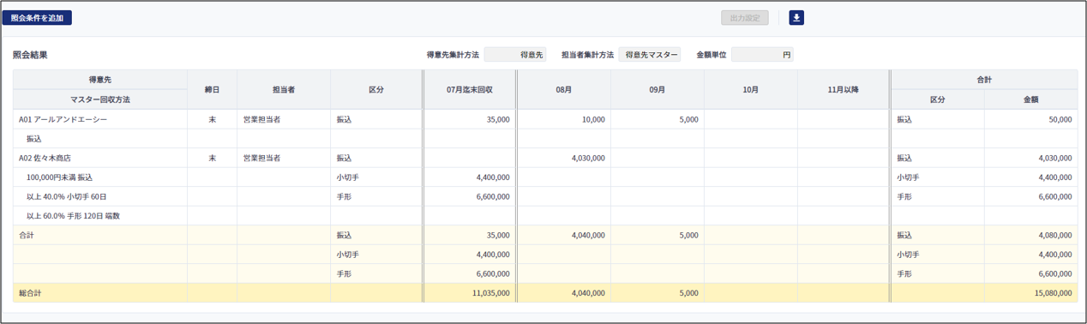Click the 照会条件を追加 button
This screenshot has width=1087, height=324.
(37, 17)
